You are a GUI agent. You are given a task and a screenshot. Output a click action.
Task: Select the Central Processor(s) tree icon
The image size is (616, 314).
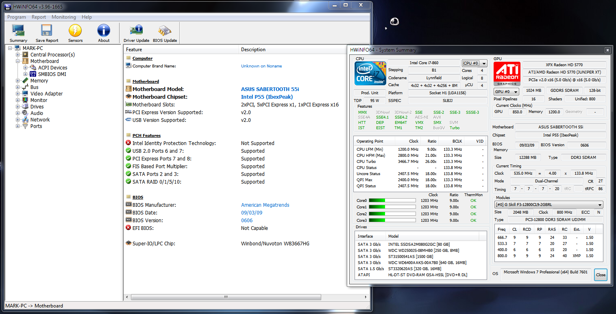pos(26,55)
